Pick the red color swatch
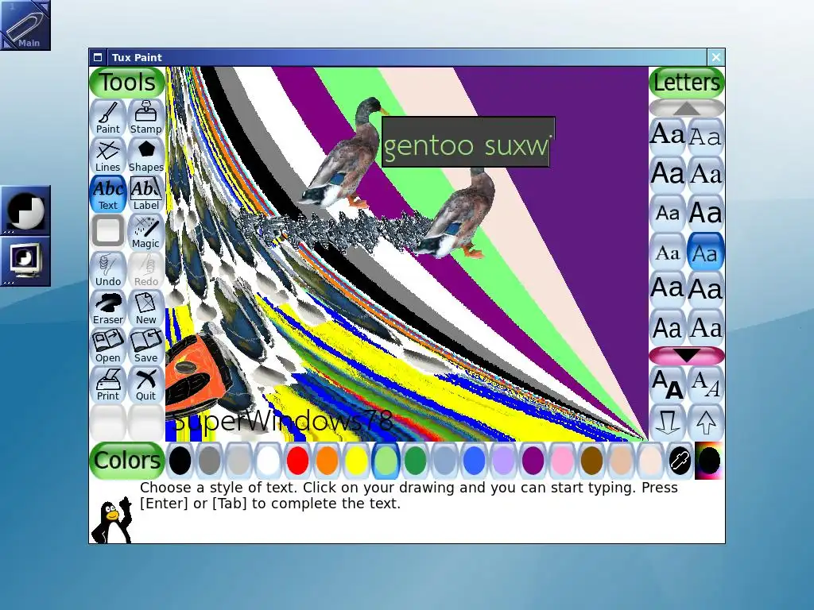The height and width of the screenshot is (610, 814). [298, 461]
